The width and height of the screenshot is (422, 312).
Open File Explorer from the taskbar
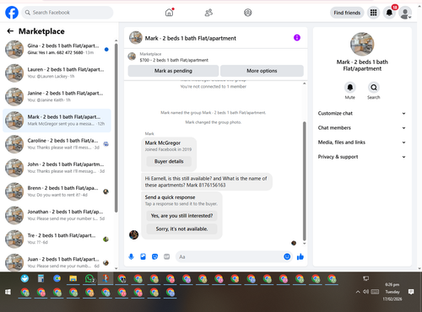coord(73,279)
